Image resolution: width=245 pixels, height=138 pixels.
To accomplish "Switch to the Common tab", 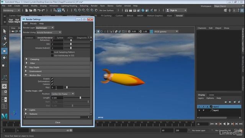I will 29,38.
